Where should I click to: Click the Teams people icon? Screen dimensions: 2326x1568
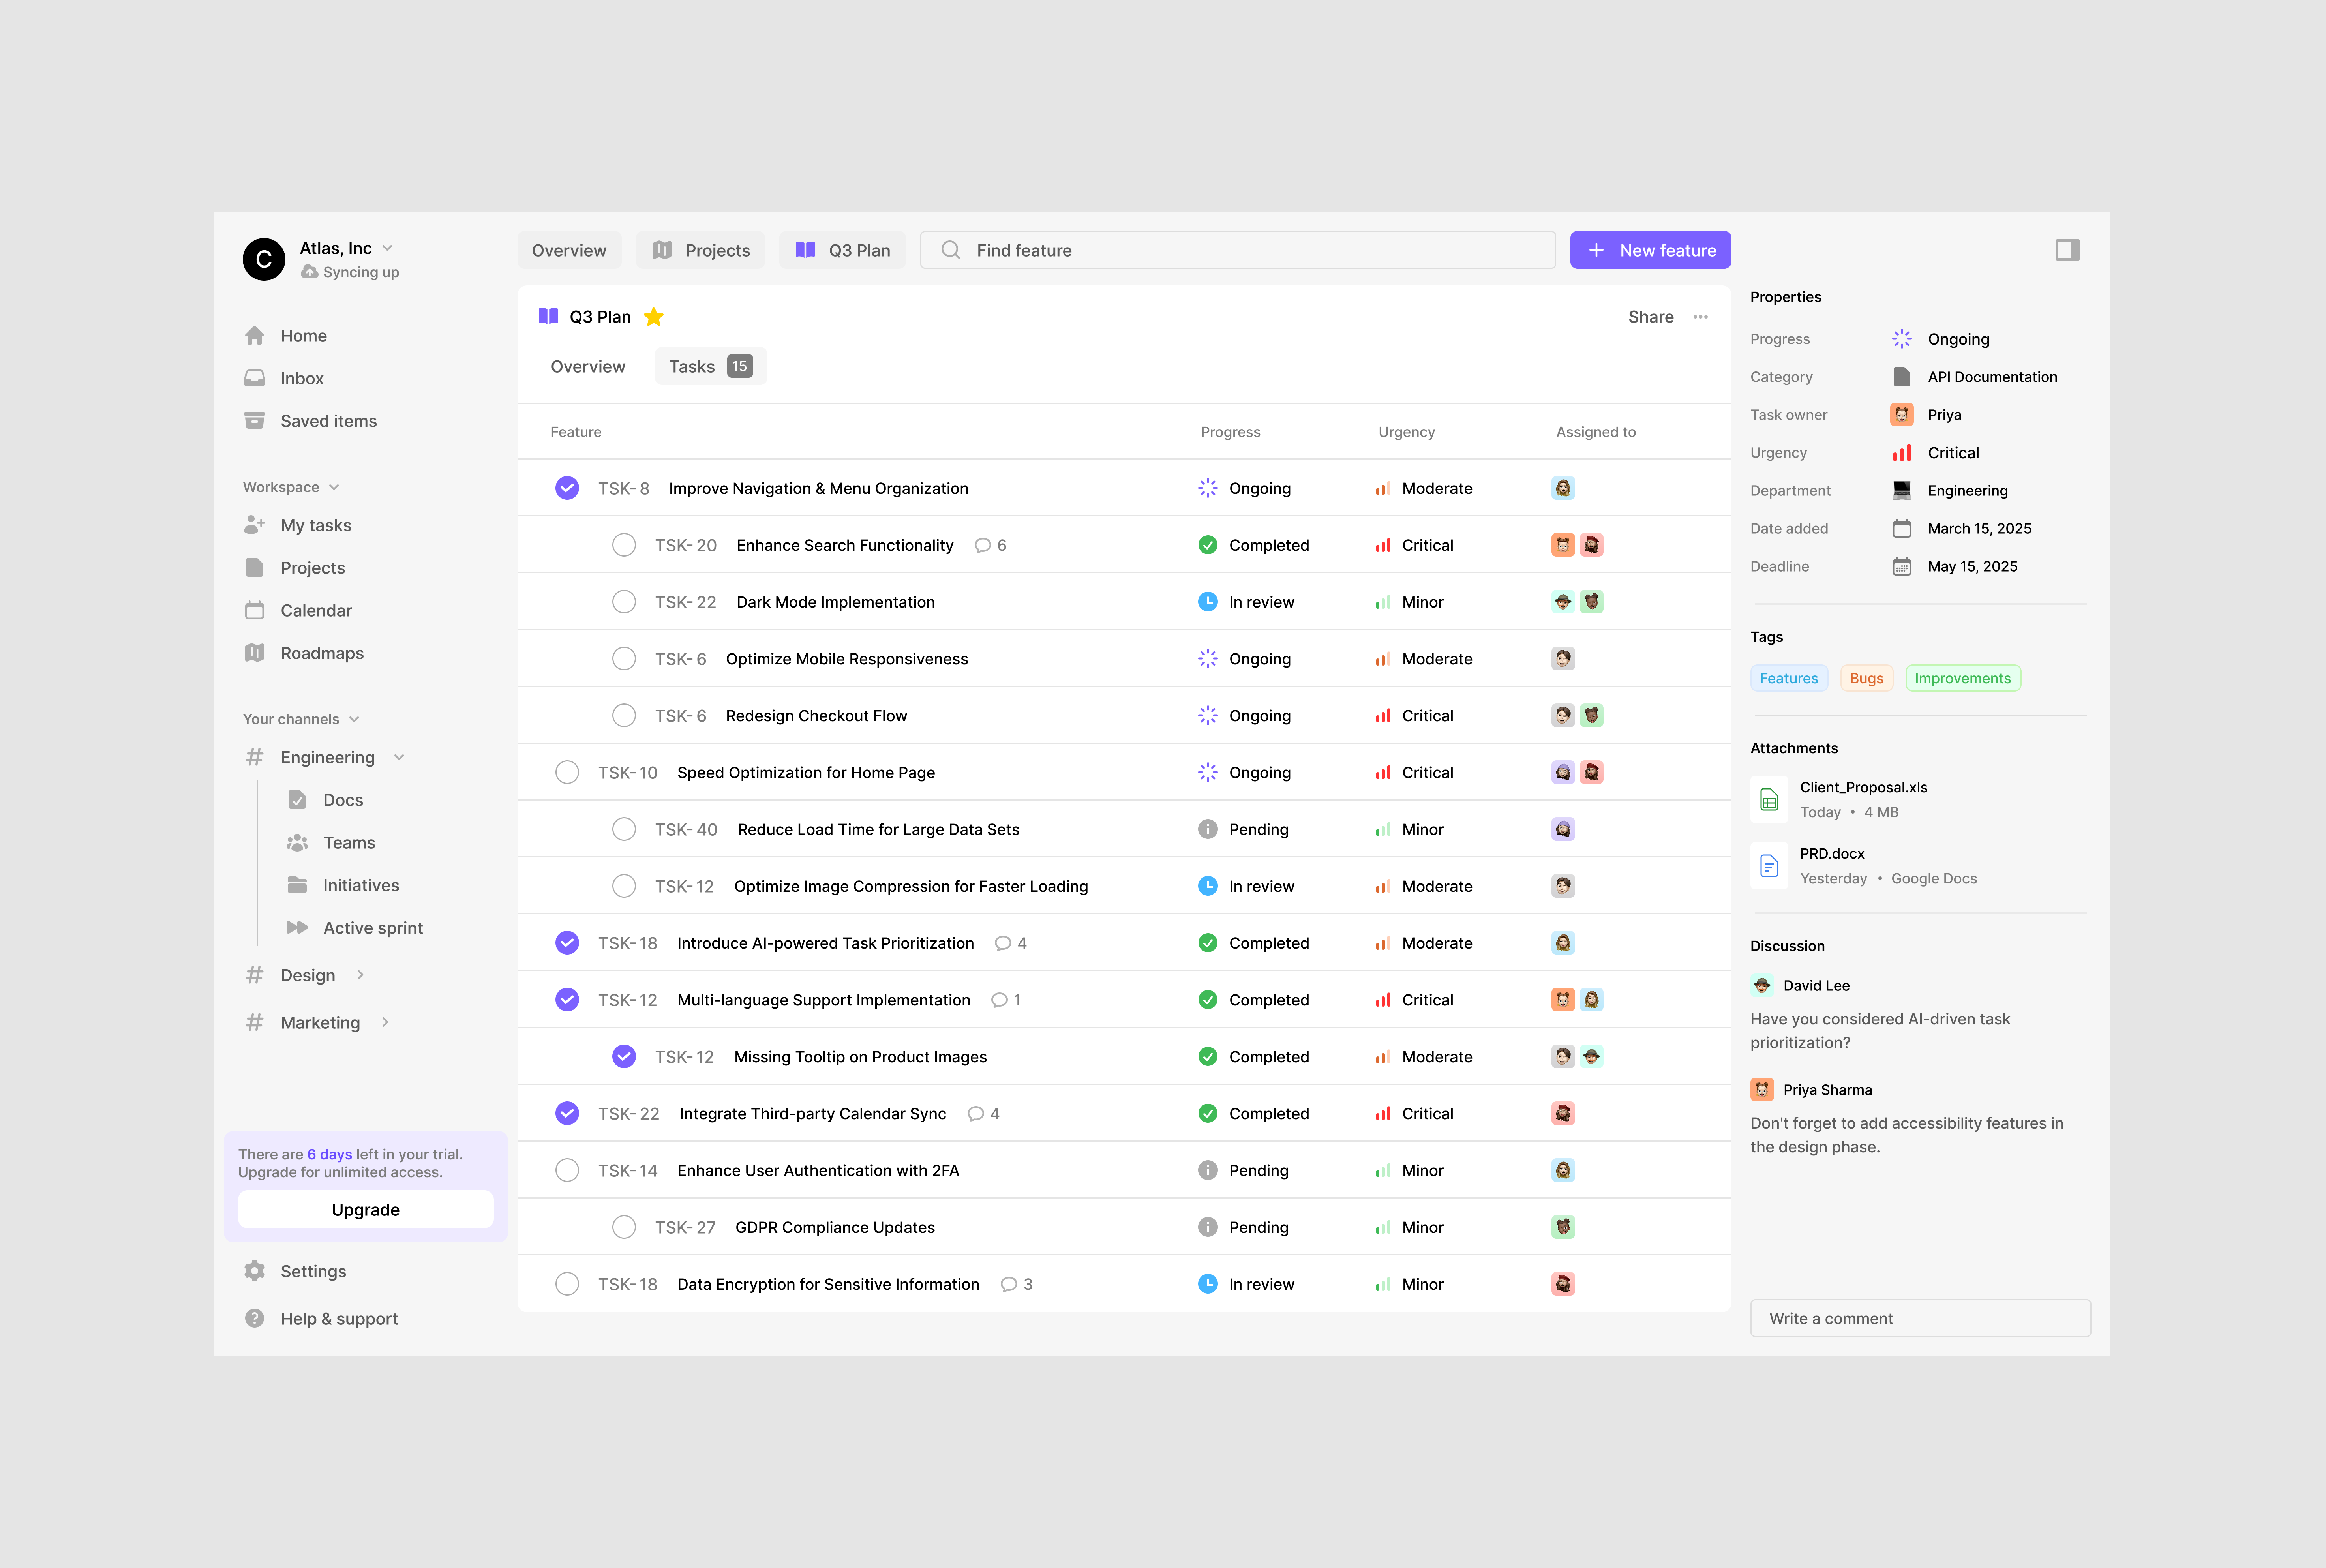pos(297,843)
